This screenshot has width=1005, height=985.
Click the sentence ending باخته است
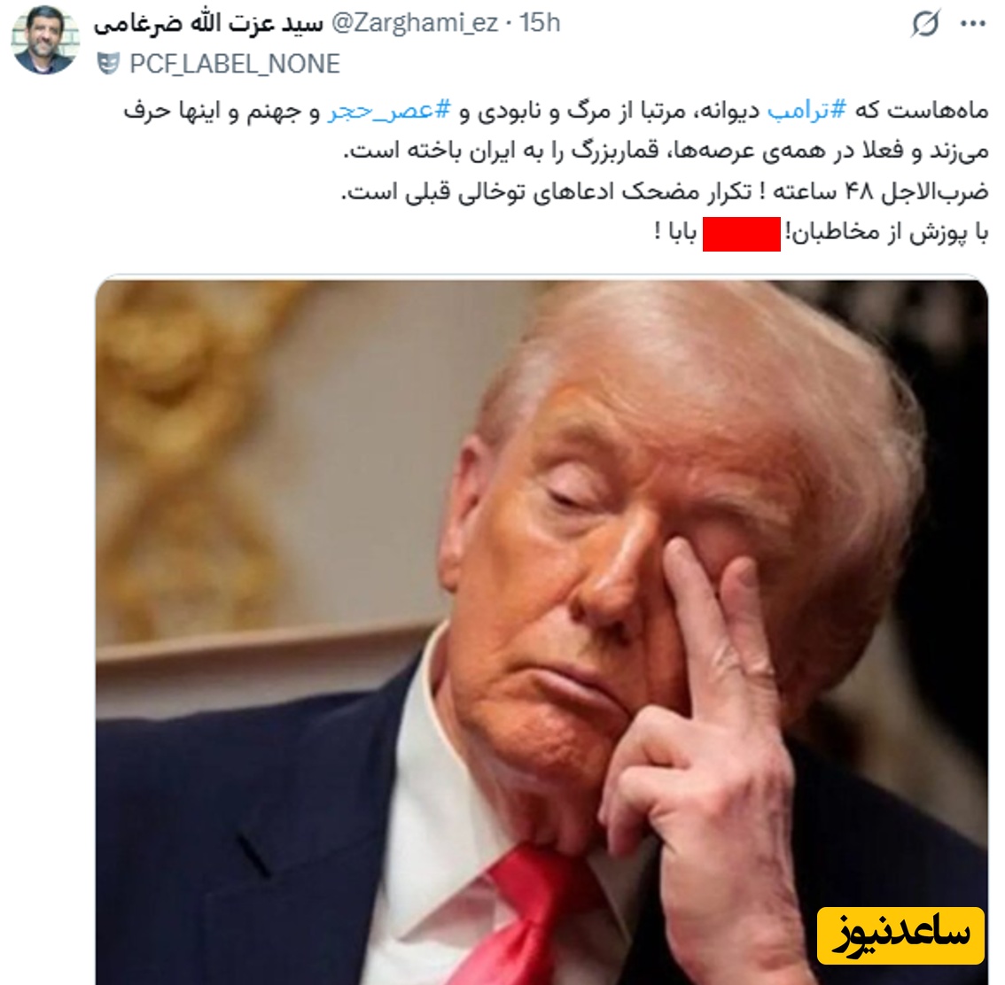(665, 151)
